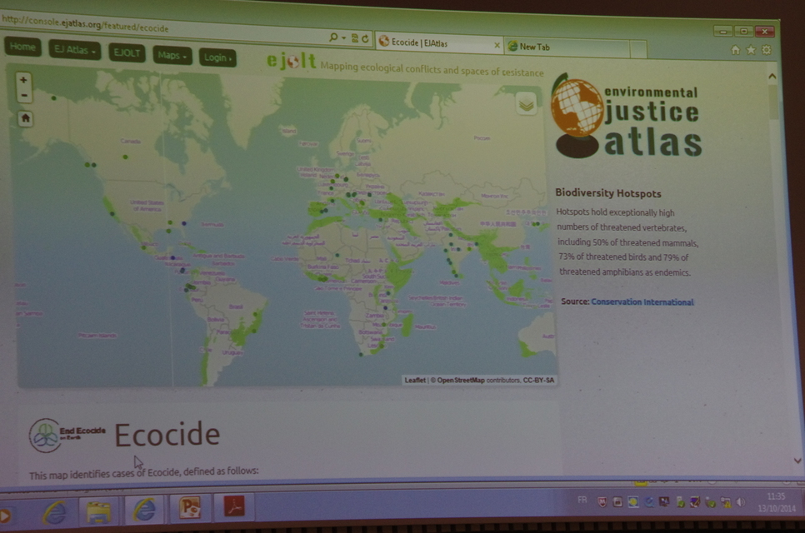The width and height of the screenshot is (805, 533).
Task: Click the ejolt logo in the header
Action: click(292, 61)
